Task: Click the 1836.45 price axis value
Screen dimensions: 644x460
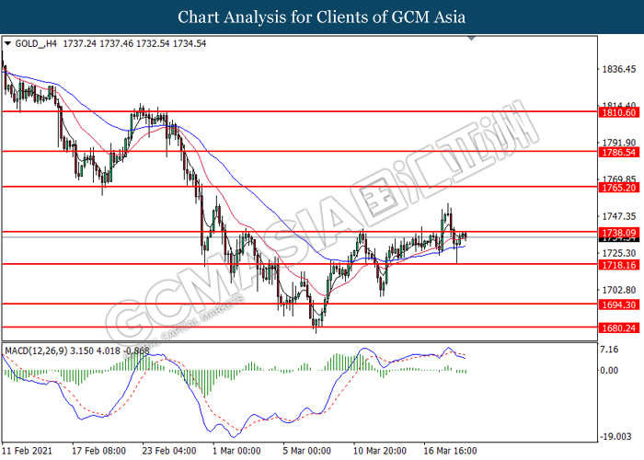Action: coord(618,69)
